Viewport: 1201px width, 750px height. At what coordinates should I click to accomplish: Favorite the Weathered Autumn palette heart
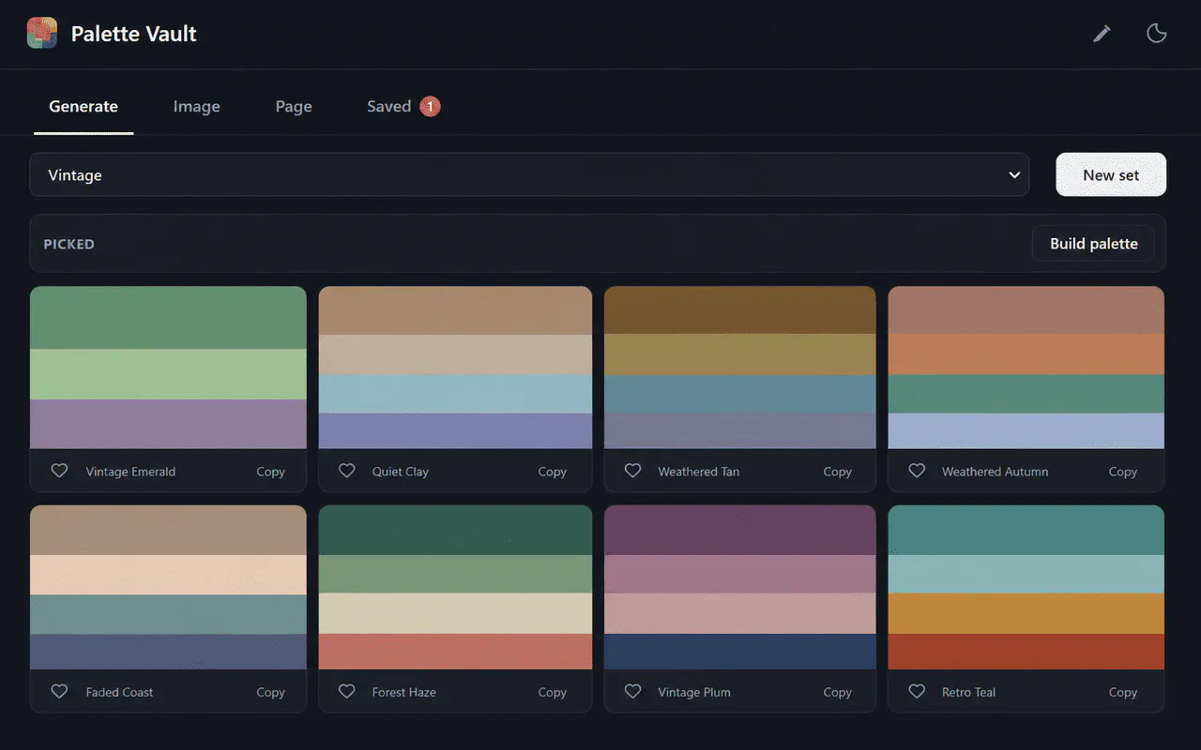click(917, 471)
